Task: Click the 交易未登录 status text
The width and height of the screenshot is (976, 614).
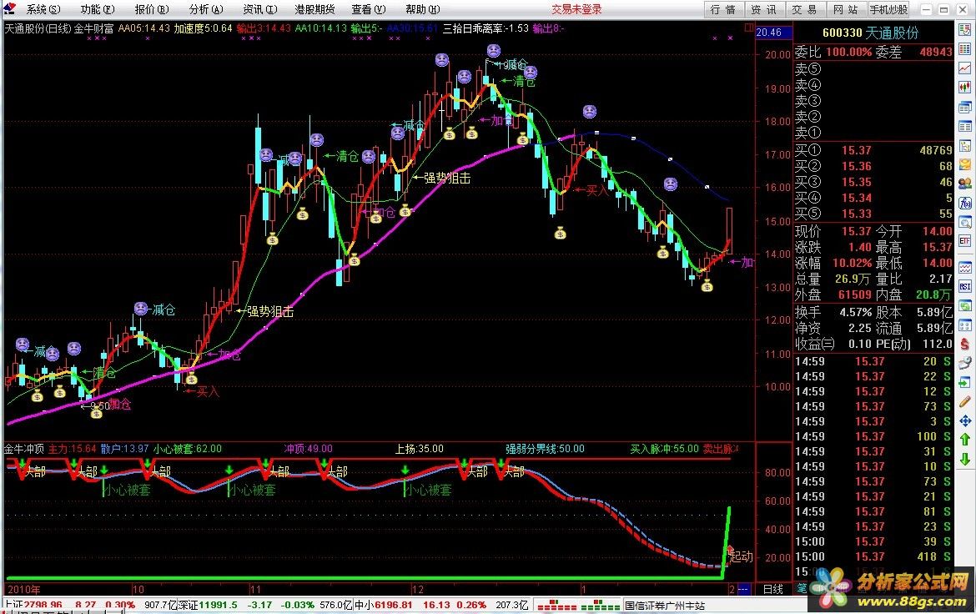Action: (x=576, y=9)
